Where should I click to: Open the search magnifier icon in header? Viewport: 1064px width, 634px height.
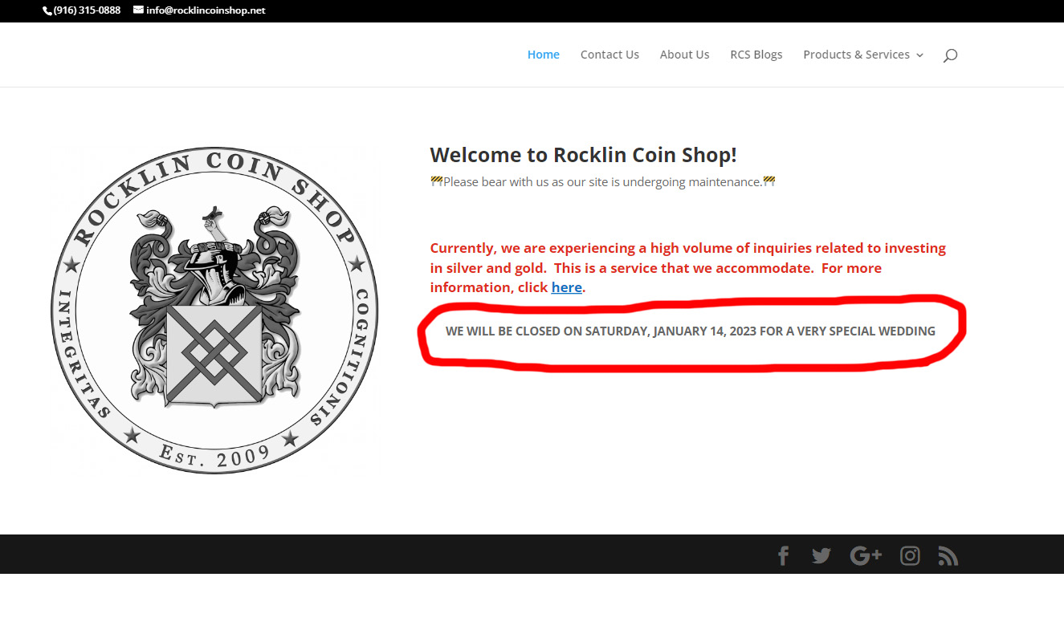(x=950, y=55)
